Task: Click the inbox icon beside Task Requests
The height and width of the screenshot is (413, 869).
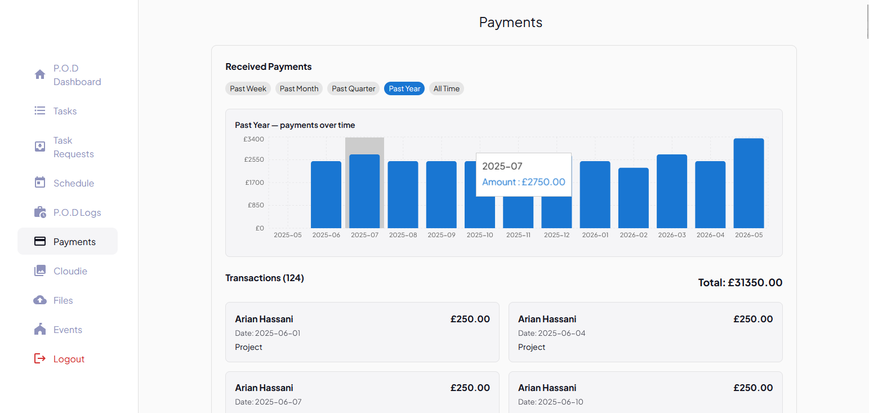Action: [x=40, y=147]
